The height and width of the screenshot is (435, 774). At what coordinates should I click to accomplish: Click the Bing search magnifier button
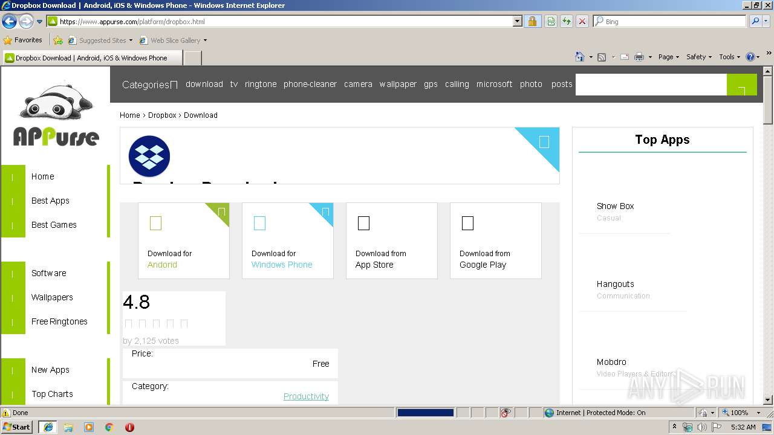pyautogui.click(x=755, y=21)
